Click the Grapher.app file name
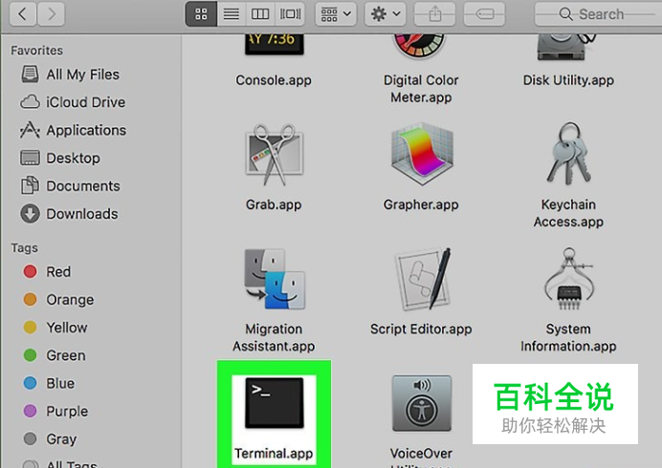 421,205
